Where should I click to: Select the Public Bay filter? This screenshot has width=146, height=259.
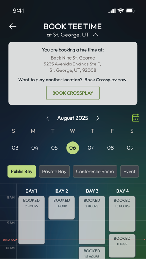22,171
